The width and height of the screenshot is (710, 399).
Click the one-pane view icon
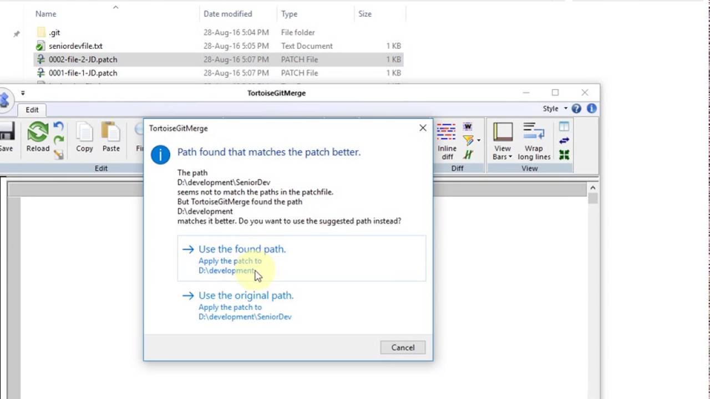coord(564,127)
